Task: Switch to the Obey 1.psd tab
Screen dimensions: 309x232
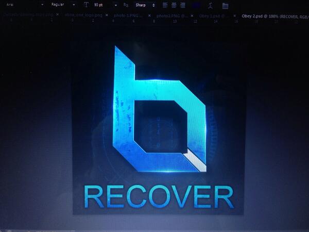Action: (214, 16)
